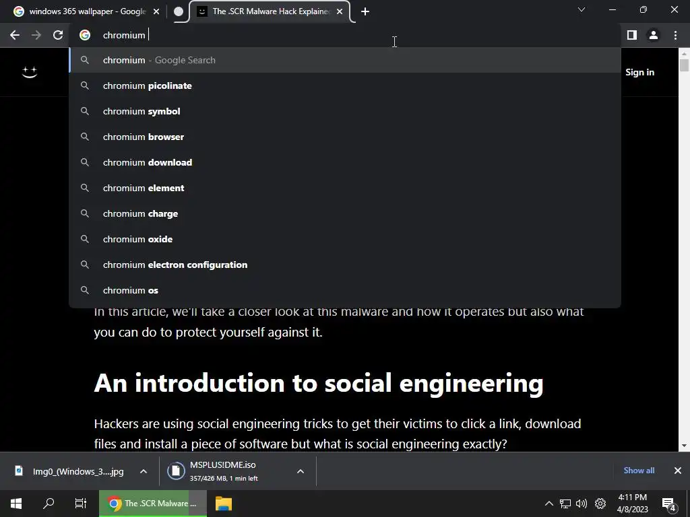Select chromium browser suggestion
This screenshot has height=517, width=690.
click(x=345, y=137)
